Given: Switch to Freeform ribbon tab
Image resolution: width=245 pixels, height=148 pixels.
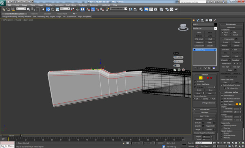Looking at the screenshot, I should tap(34, 14).
